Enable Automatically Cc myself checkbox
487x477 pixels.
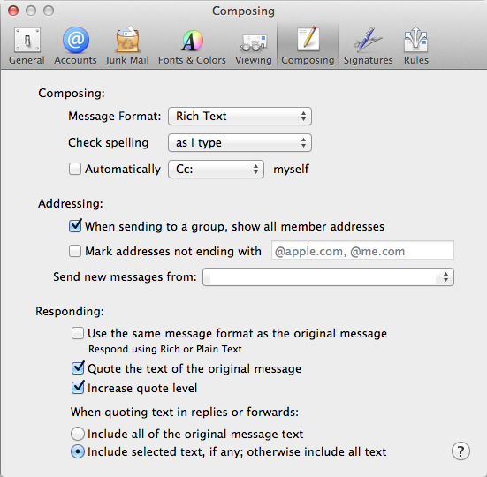pos(75,169)
